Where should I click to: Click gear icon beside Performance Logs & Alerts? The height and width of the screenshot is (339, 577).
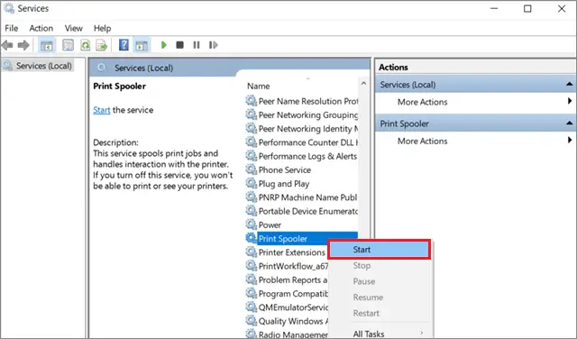pos(252,156)
